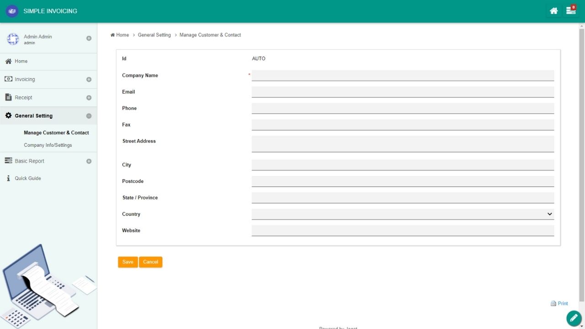The width and height of the screenshot is (585, 329).
Task: Expand the Admin Admin user menu
Action: point(89,38)
